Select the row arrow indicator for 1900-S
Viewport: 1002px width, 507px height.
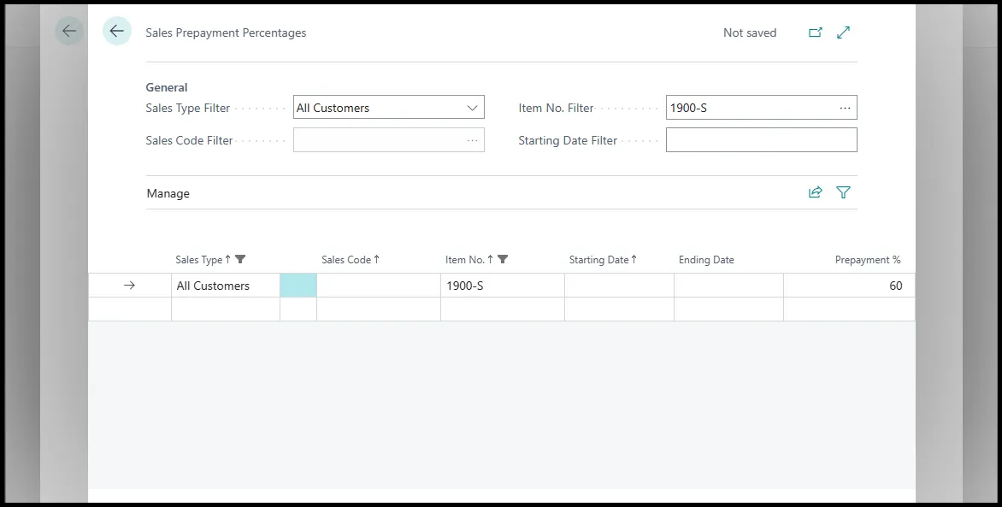tap(129, 286)
